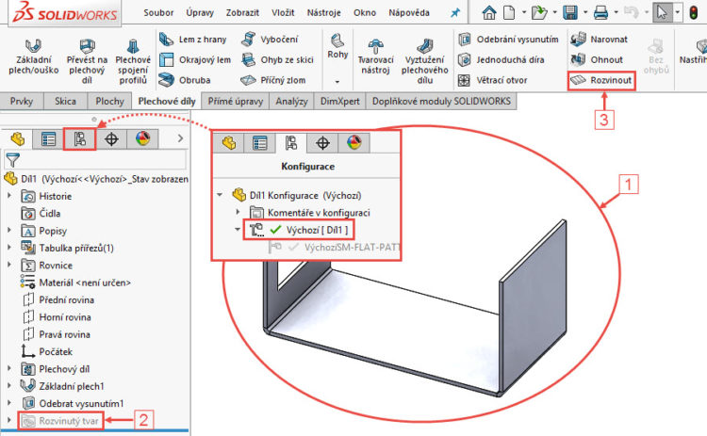Insert a Větrací otvor vent
The height and width of the screenshot is (436, 707).
click(x=492, y=80)
